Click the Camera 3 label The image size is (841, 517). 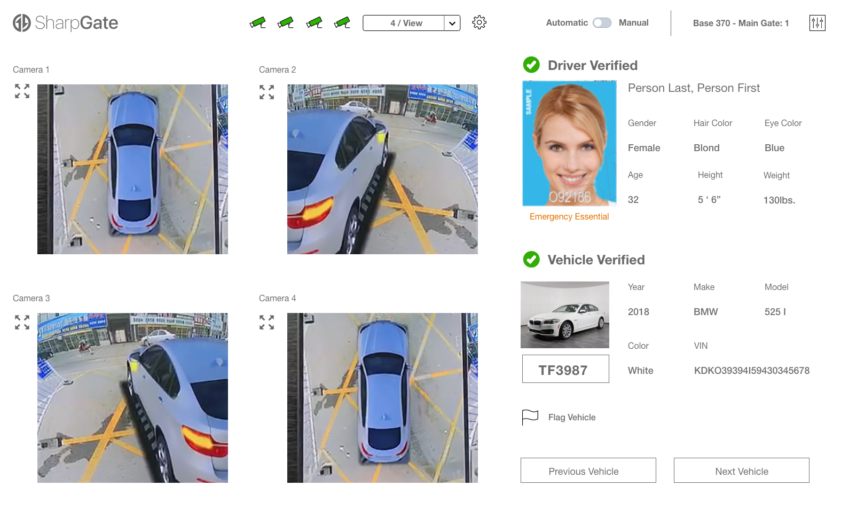coord(31,298)
